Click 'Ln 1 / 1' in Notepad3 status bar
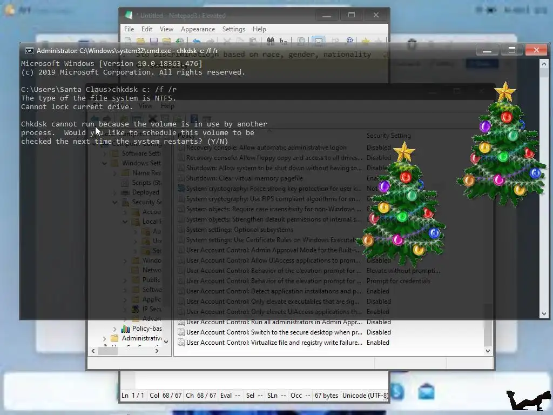 point(133,395)
